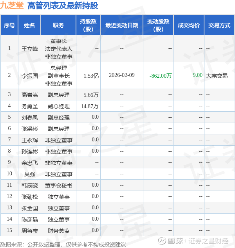235x248 pixels.
Task: Select the 最近变动日期 column header
Action: 122,25
